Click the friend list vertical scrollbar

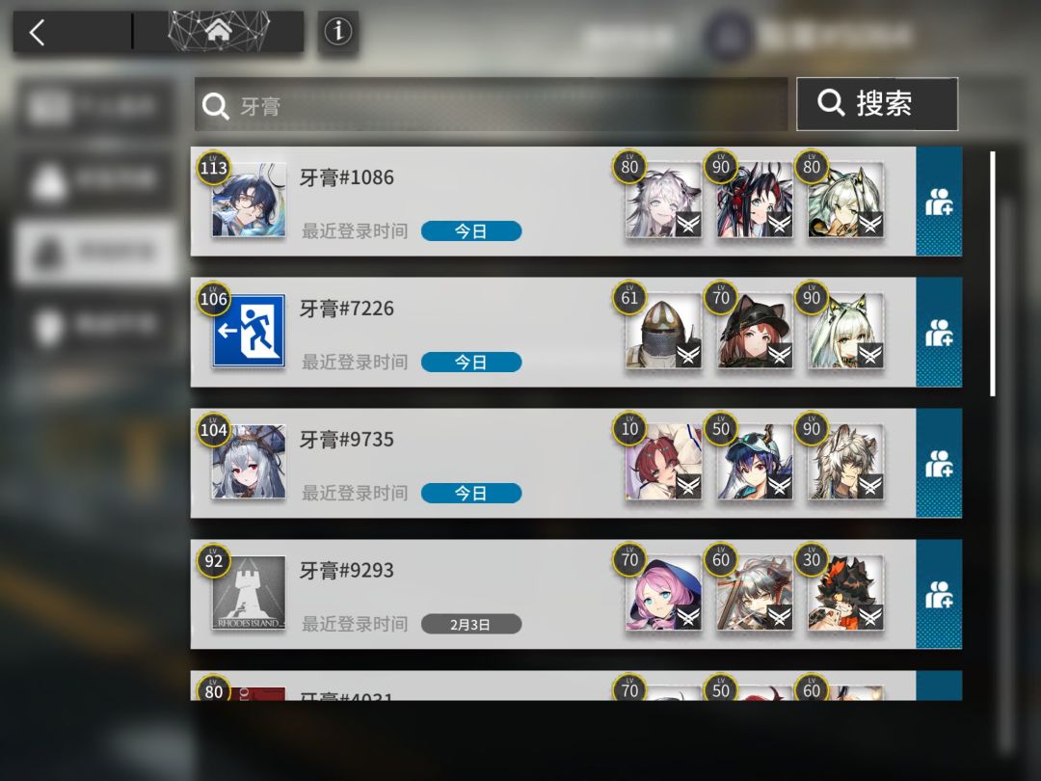tap(993, 274)
